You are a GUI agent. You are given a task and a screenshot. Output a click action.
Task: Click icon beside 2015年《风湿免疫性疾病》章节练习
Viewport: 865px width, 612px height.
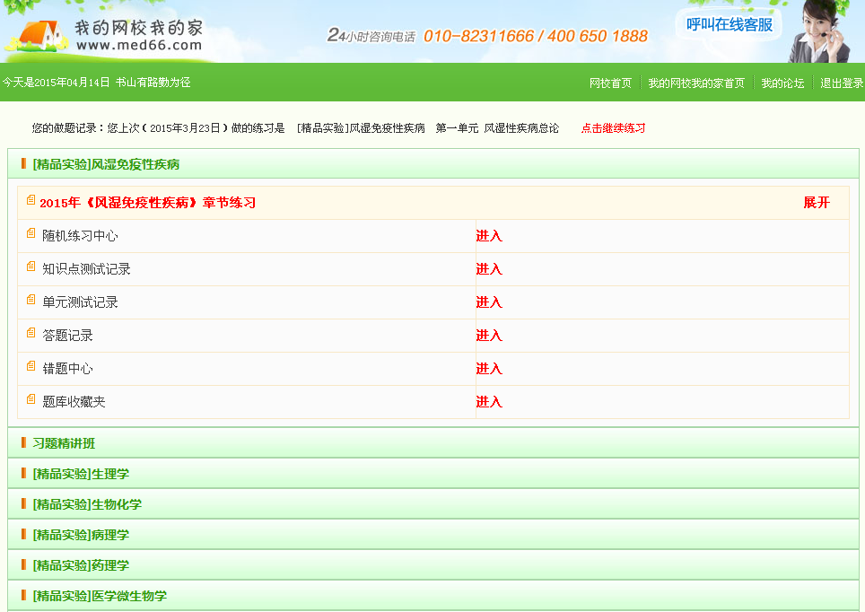(31, 200)
